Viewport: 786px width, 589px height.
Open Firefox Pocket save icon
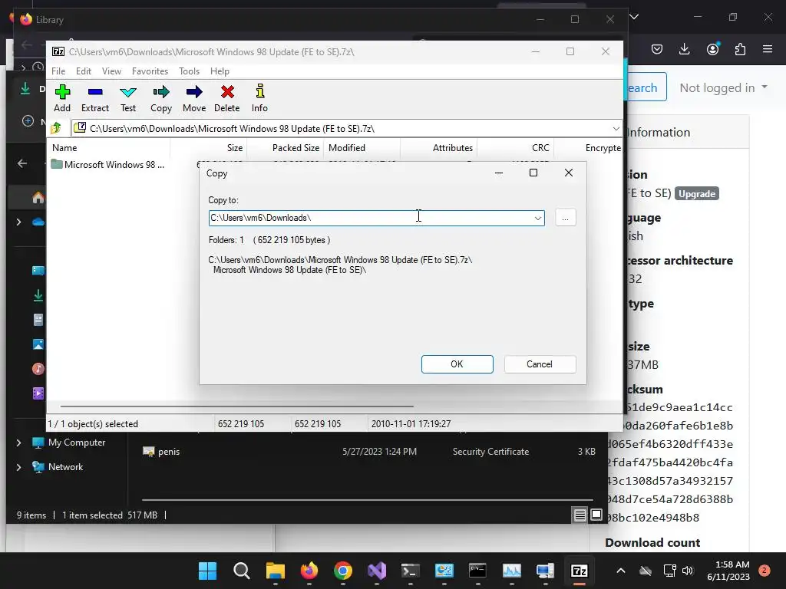pos(657,49)
